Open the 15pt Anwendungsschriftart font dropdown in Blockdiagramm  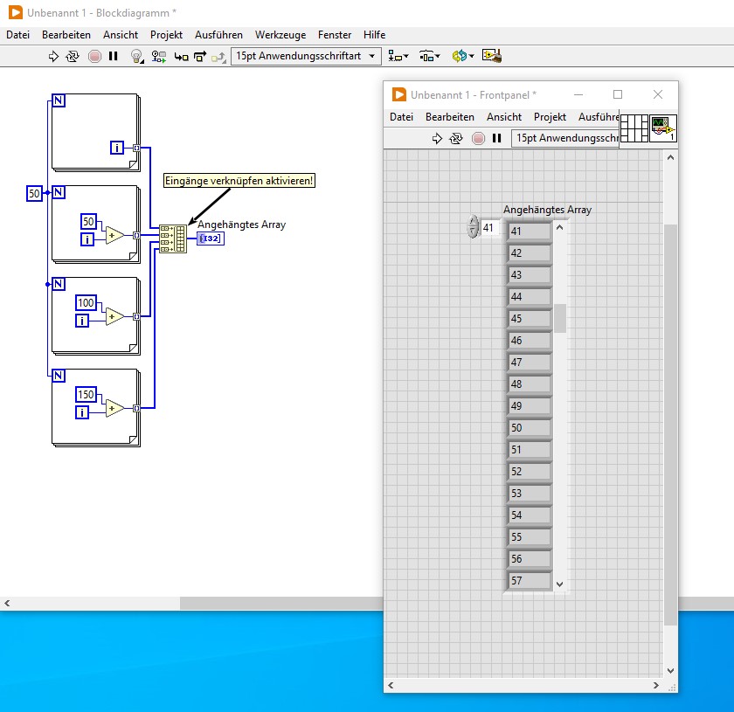coord(306,56)
